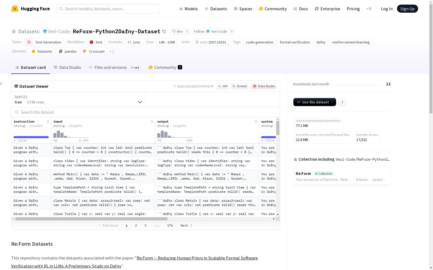Image resolution: width=433 pixels, height=270 pixels.
Task: Focus the Search models, datasets, users field
Action: (x=108, y=9)
